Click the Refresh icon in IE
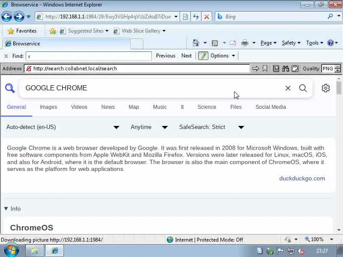Screen dimensions: 343x257 196,17
